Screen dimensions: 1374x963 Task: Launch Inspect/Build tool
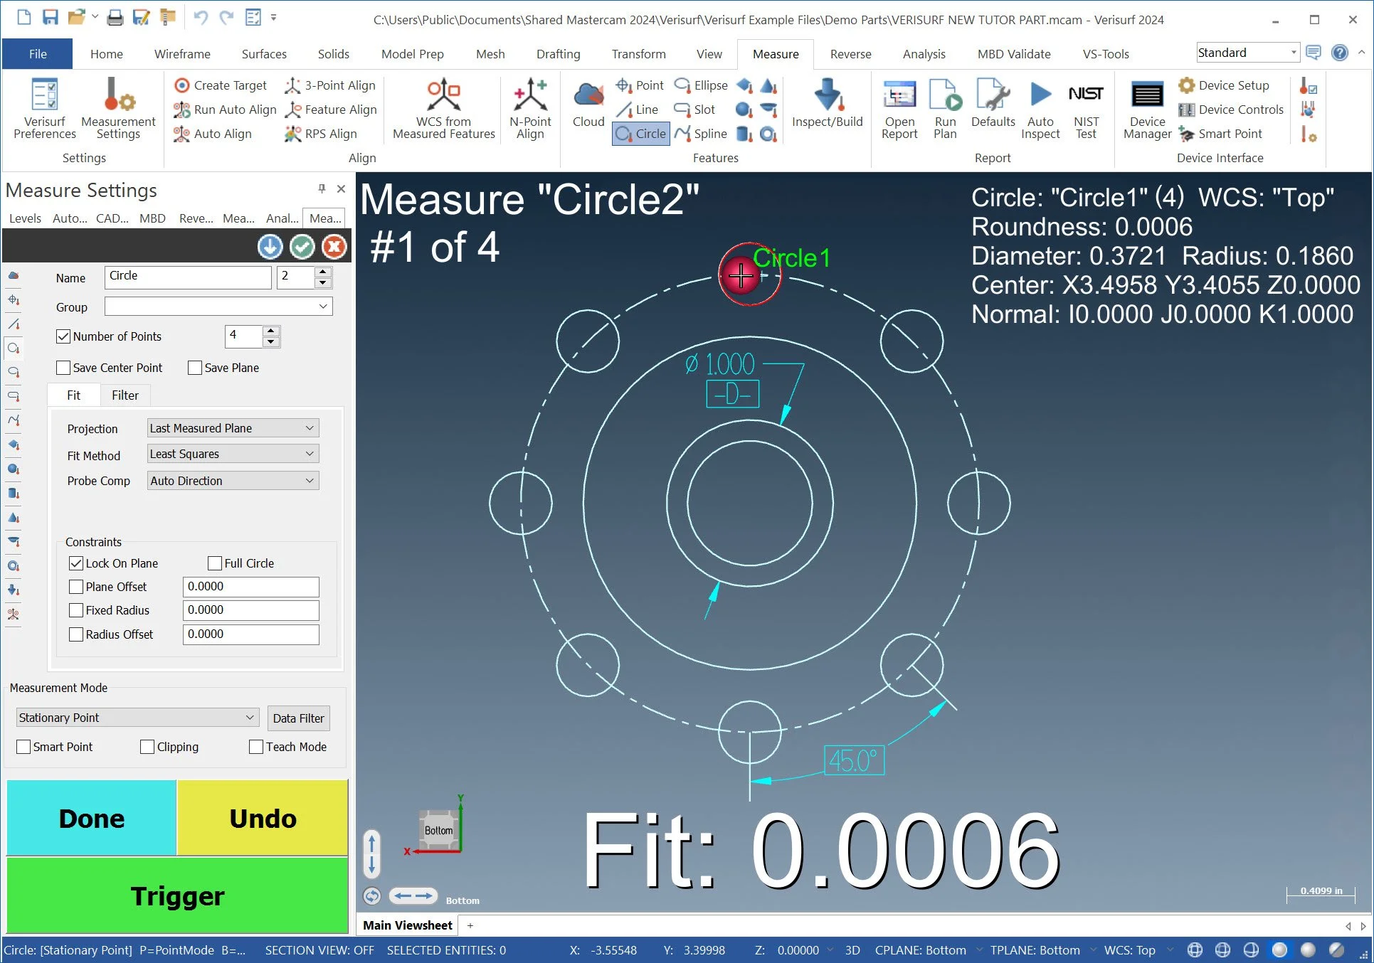click(x=827, y=105)
